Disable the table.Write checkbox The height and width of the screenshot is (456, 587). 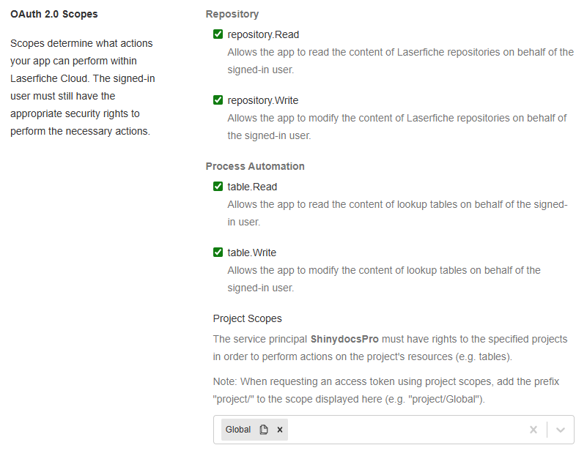pyautogui.click(x=218, y=253)
